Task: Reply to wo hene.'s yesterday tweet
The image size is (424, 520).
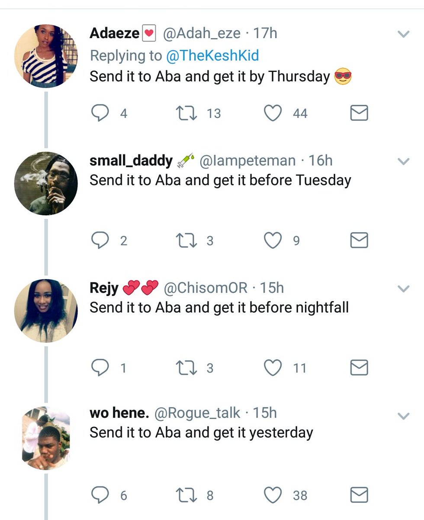Action: point(100,495)
